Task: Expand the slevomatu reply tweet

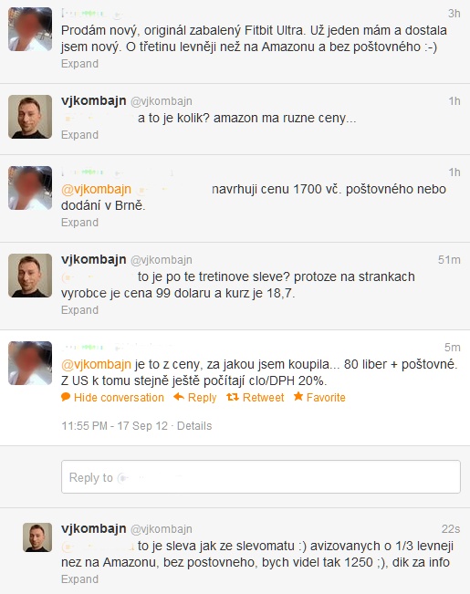Action: coord(79,579)
